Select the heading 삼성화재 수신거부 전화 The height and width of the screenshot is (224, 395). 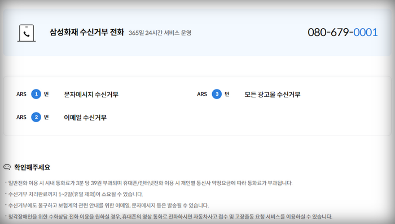(87, 32)
